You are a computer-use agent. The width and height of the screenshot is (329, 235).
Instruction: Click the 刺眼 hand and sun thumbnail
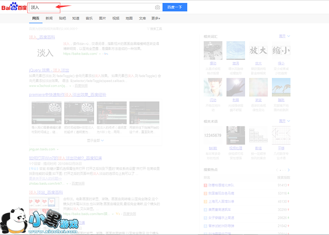pyautogui.click(x=236, y=87)
